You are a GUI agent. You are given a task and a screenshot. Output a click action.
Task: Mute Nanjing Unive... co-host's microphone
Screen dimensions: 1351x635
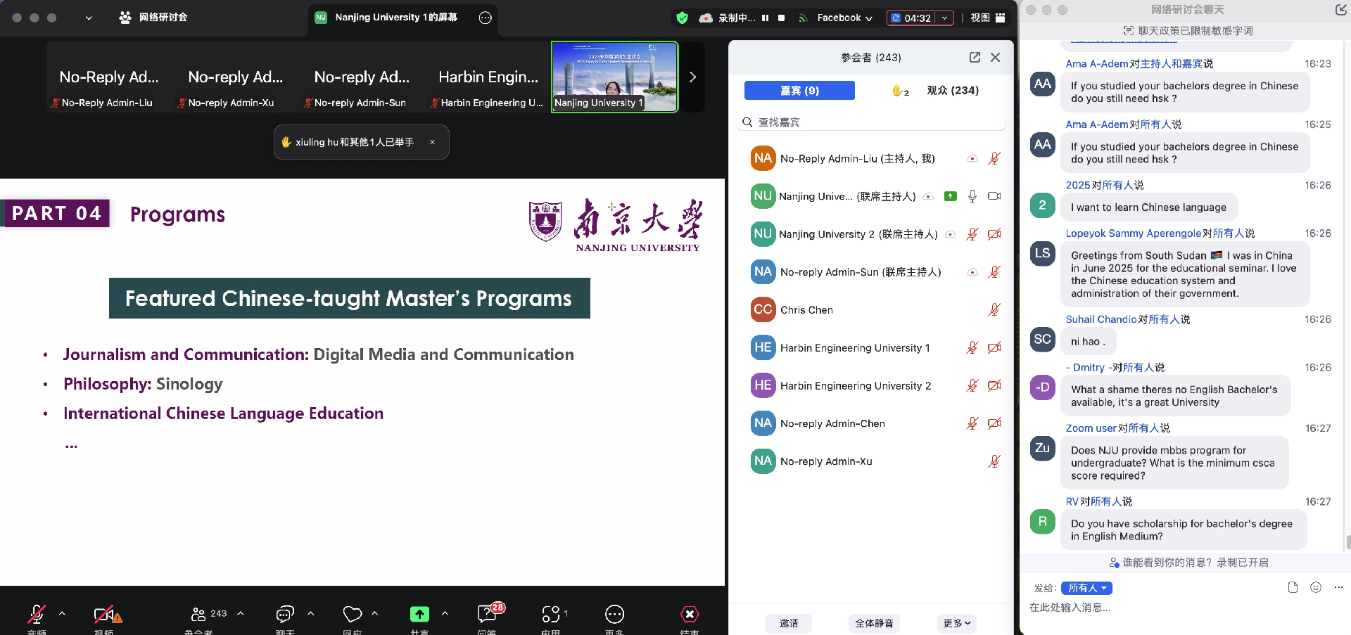972,196
